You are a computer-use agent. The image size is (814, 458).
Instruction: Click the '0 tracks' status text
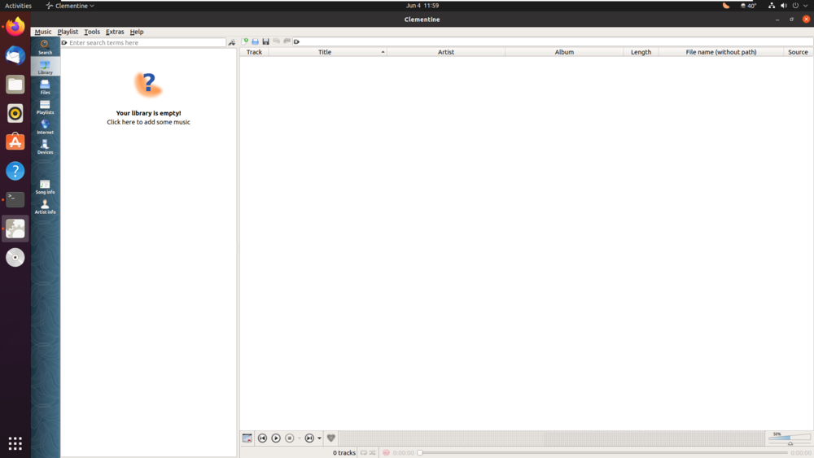tap(344, 453)
